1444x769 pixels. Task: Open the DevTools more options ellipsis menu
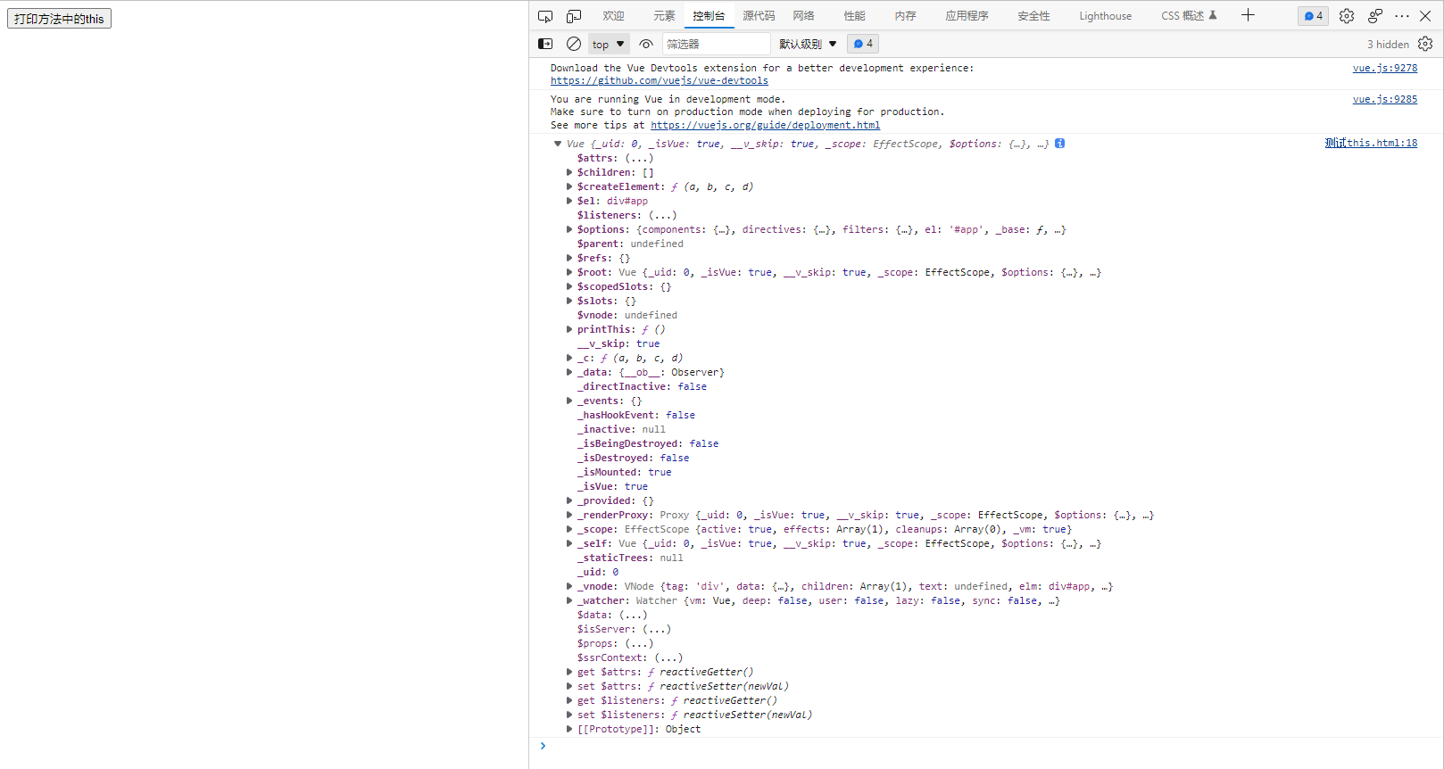[x=1402, y=16]
